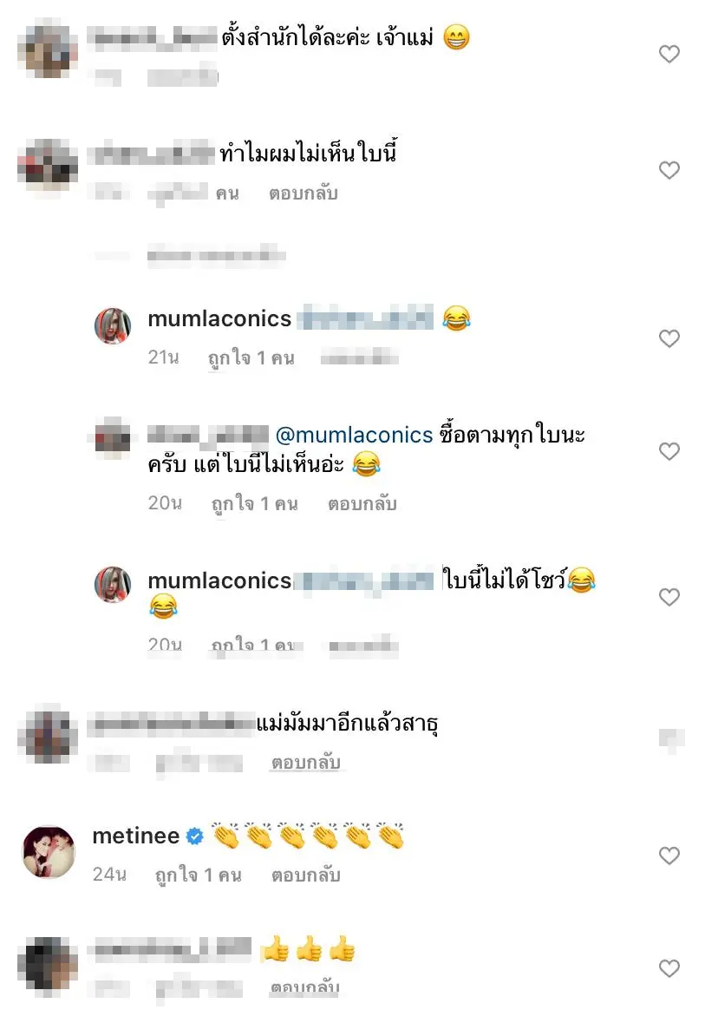Toggle like on the "ซื้อตามทุกใบนะครับ" reply
Viewport: 718px width, 1023px height.
pyautogui.click(x=669, y=451)
